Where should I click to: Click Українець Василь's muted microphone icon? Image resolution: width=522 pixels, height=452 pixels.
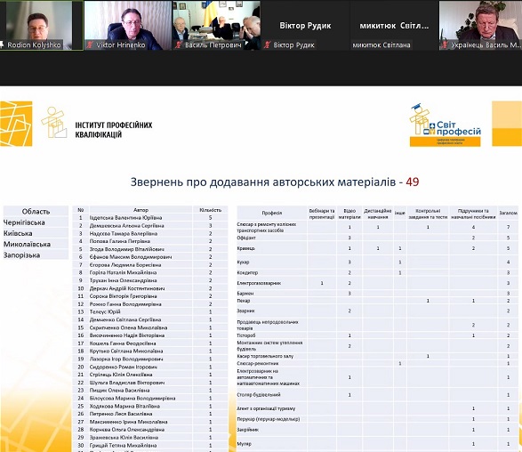pos(444,45)
